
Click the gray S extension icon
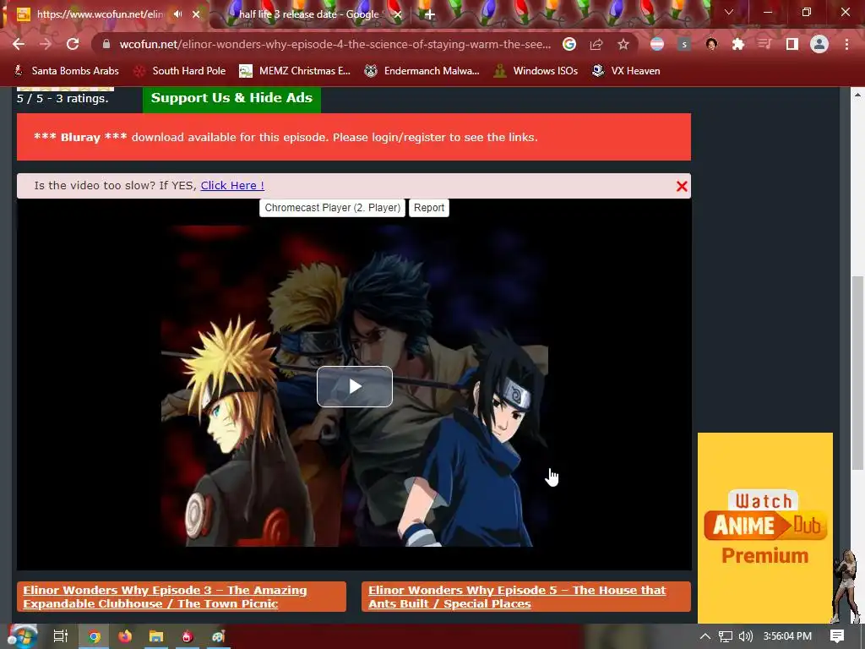684,44
